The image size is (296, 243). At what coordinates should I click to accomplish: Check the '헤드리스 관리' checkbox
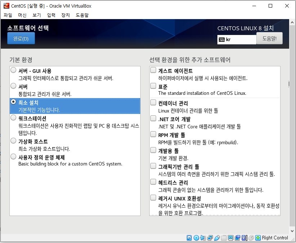point(153,182)
